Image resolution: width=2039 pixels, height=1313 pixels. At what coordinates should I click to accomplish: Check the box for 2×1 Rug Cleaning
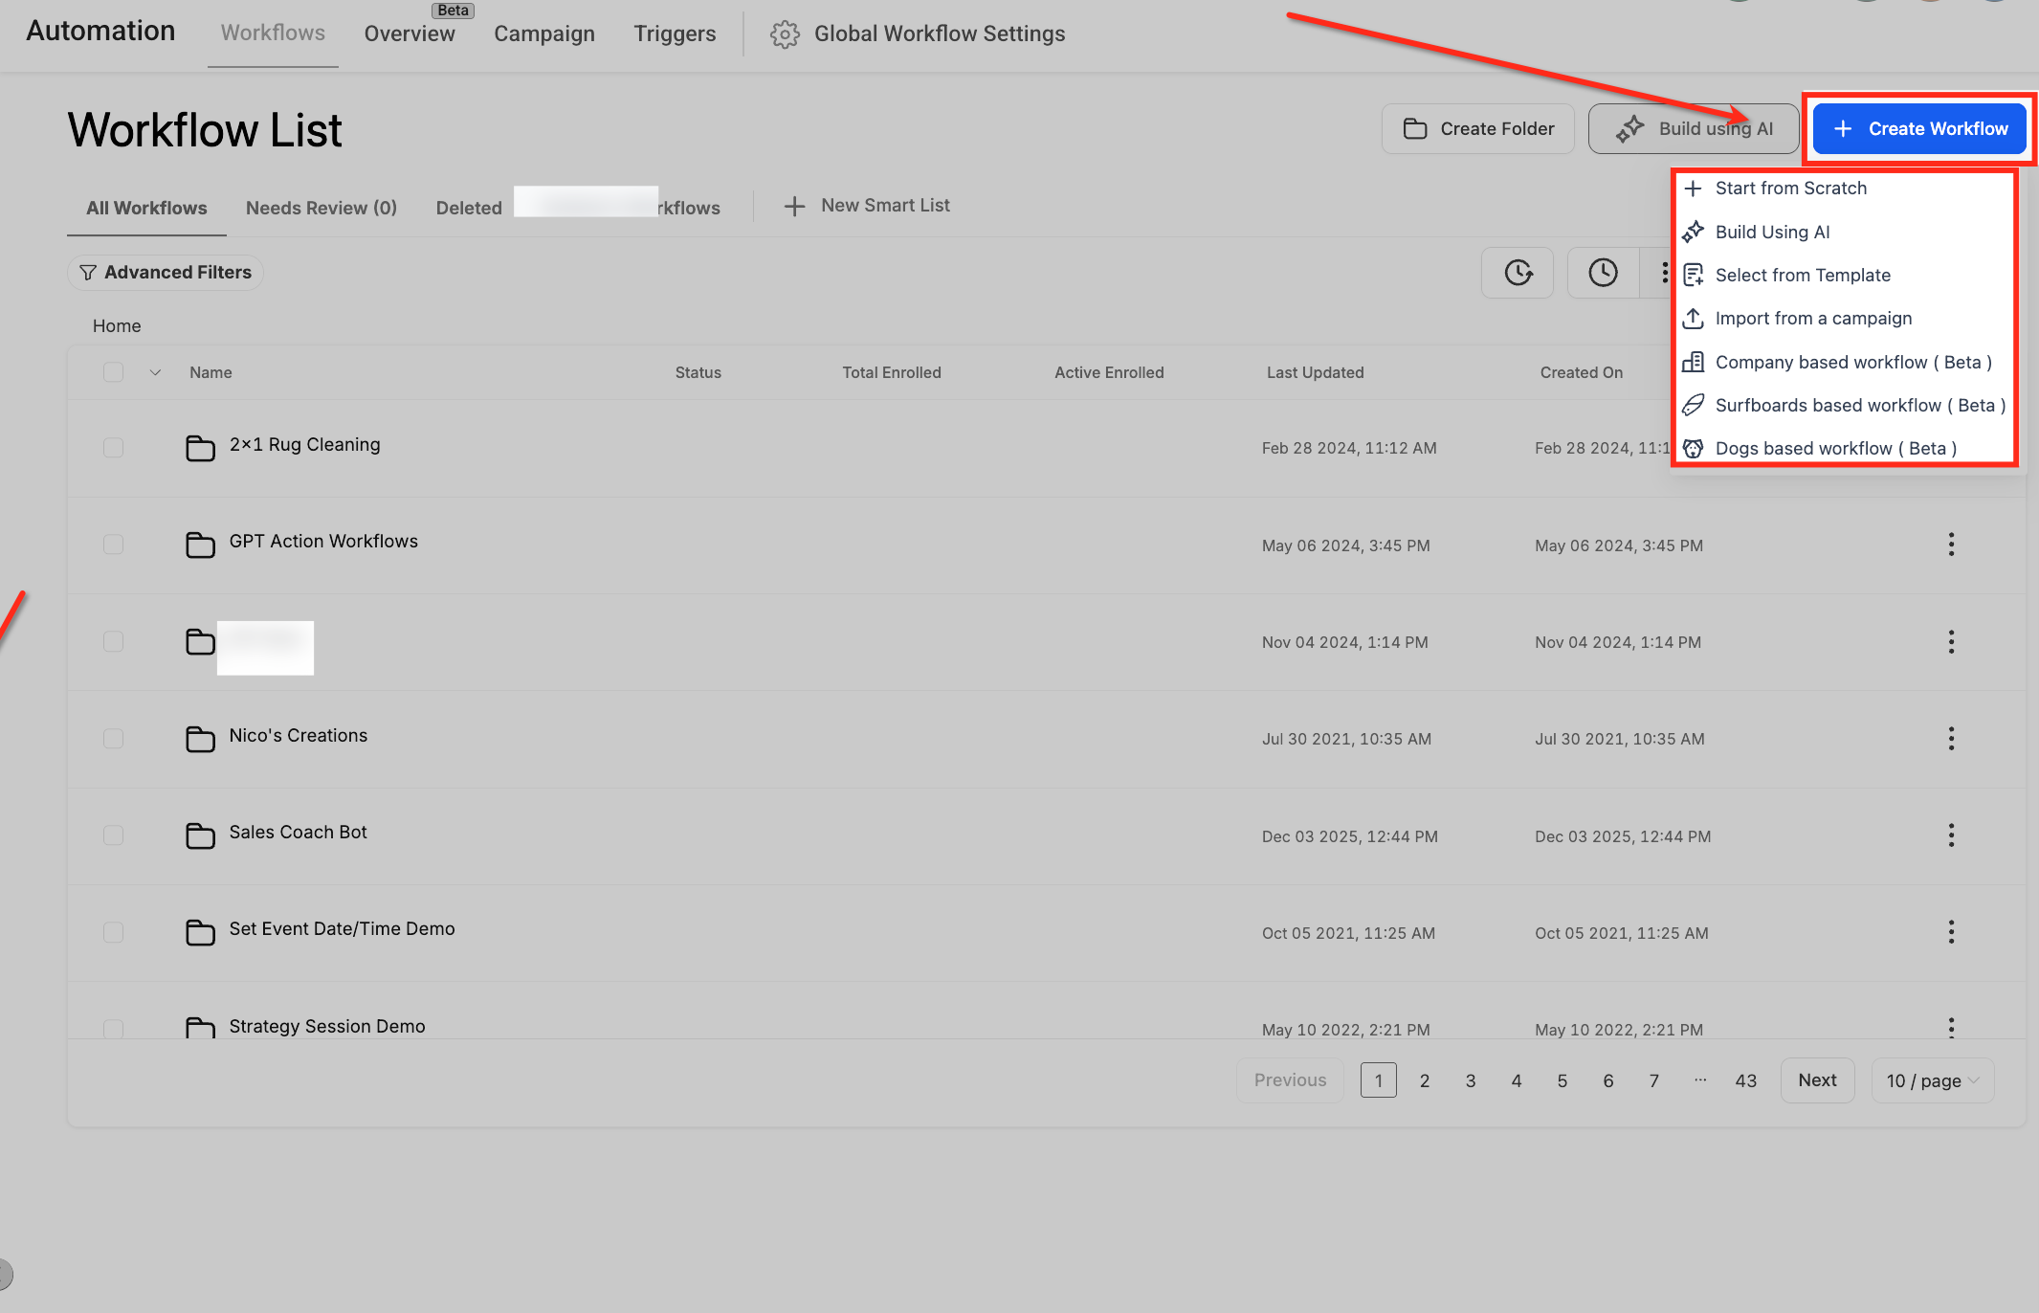[x=113, y=447]
